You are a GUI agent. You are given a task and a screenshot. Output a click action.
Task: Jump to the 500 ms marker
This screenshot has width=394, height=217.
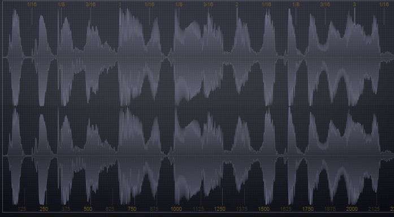[x=88, y=209]
